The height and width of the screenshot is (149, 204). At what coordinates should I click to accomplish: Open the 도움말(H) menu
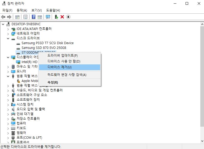pos(53,10)
